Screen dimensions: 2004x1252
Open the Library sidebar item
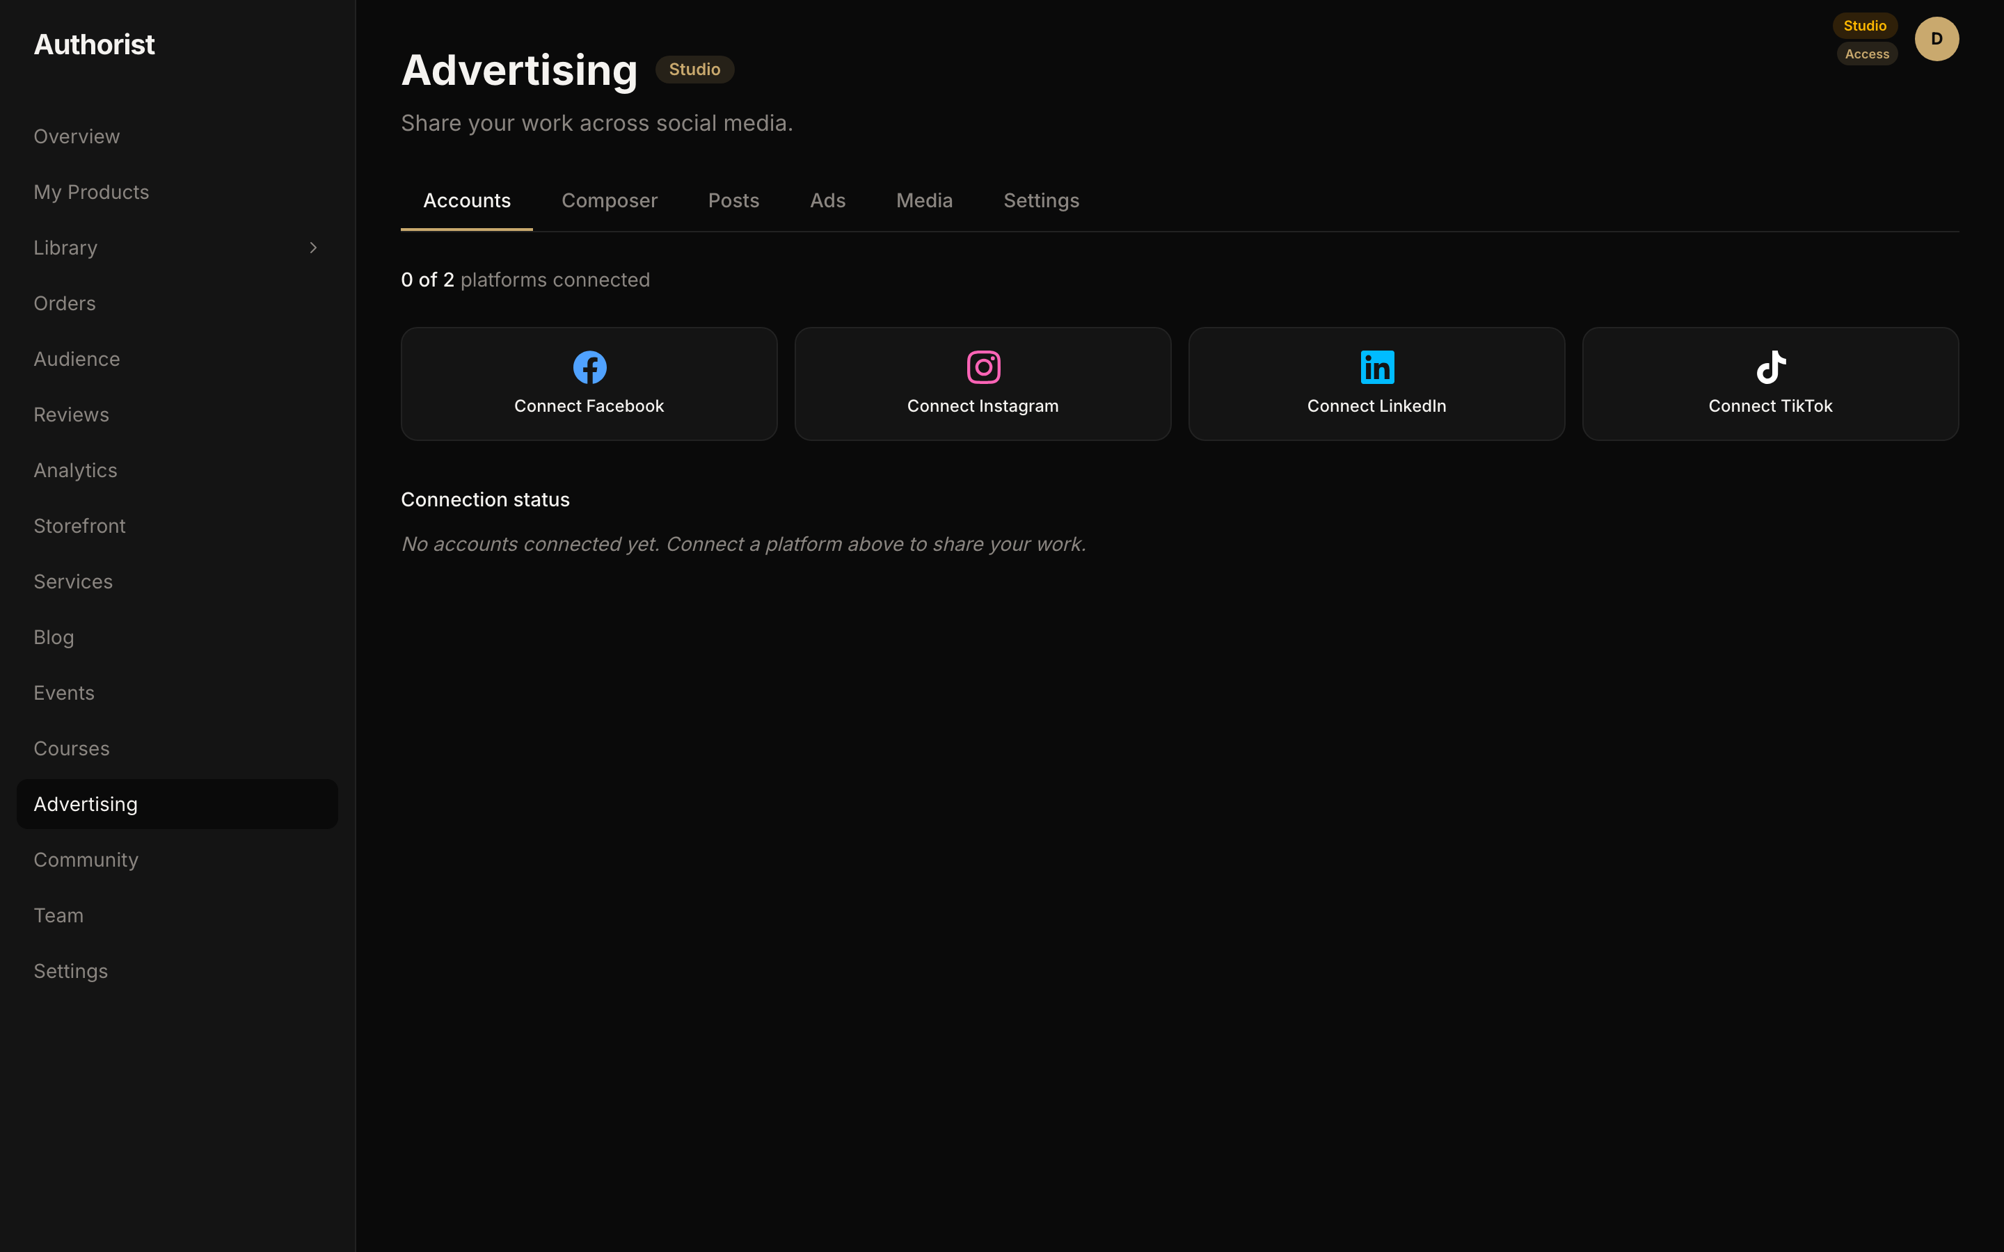click(177, 248)
